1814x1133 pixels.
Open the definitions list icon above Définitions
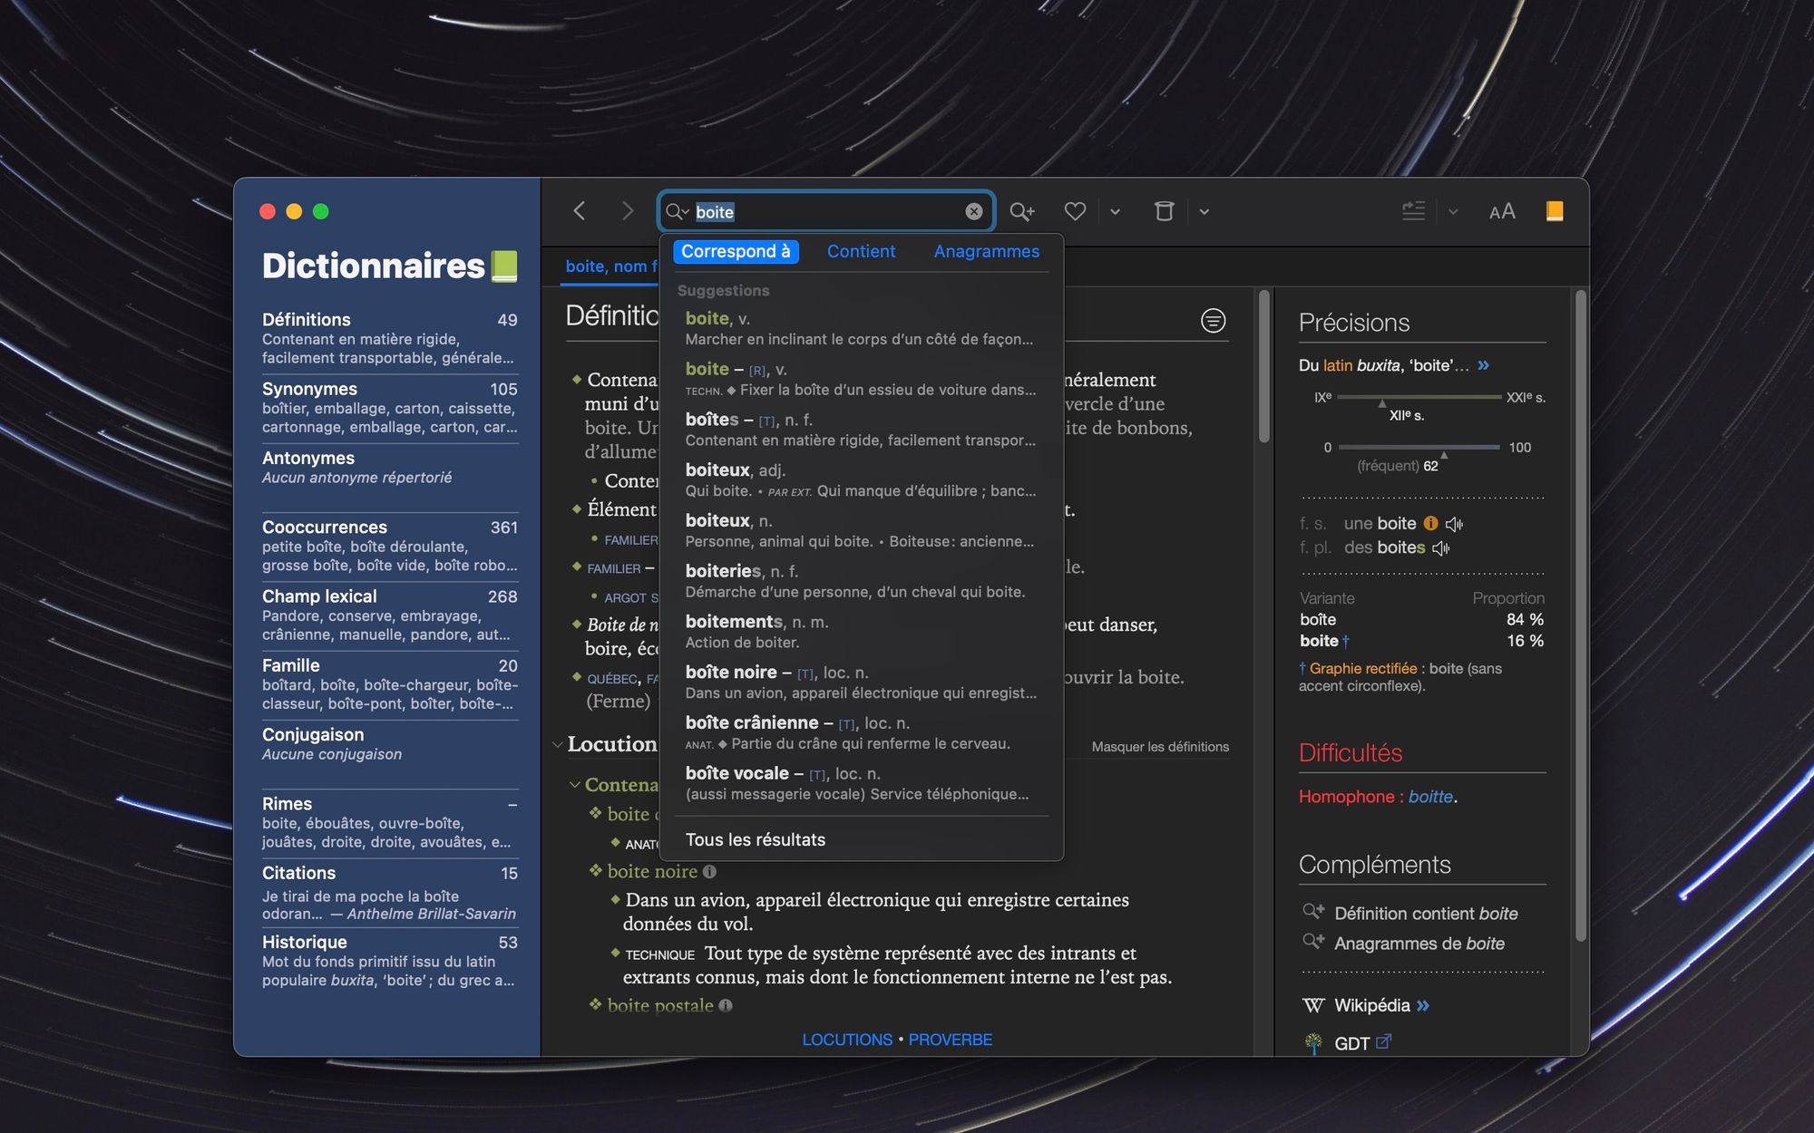tap(1214, 320)
